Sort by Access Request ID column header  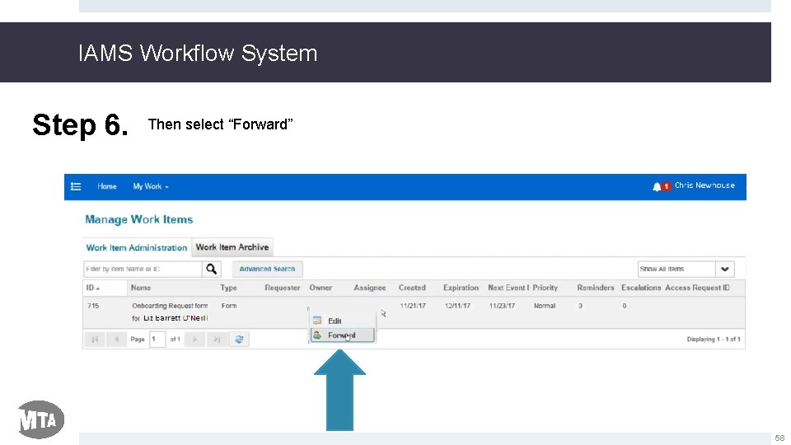click(697, 288)
